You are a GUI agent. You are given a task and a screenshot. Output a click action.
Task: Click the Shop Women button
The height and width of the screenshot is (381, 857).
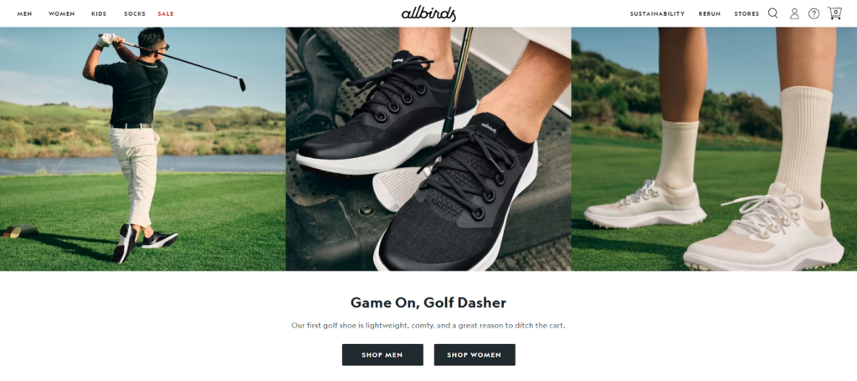[475, 355]
